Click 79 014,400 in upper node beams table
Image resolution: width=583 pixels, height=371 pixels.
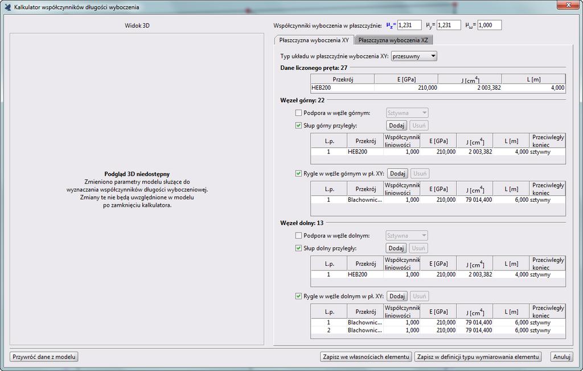pos(475,199)
